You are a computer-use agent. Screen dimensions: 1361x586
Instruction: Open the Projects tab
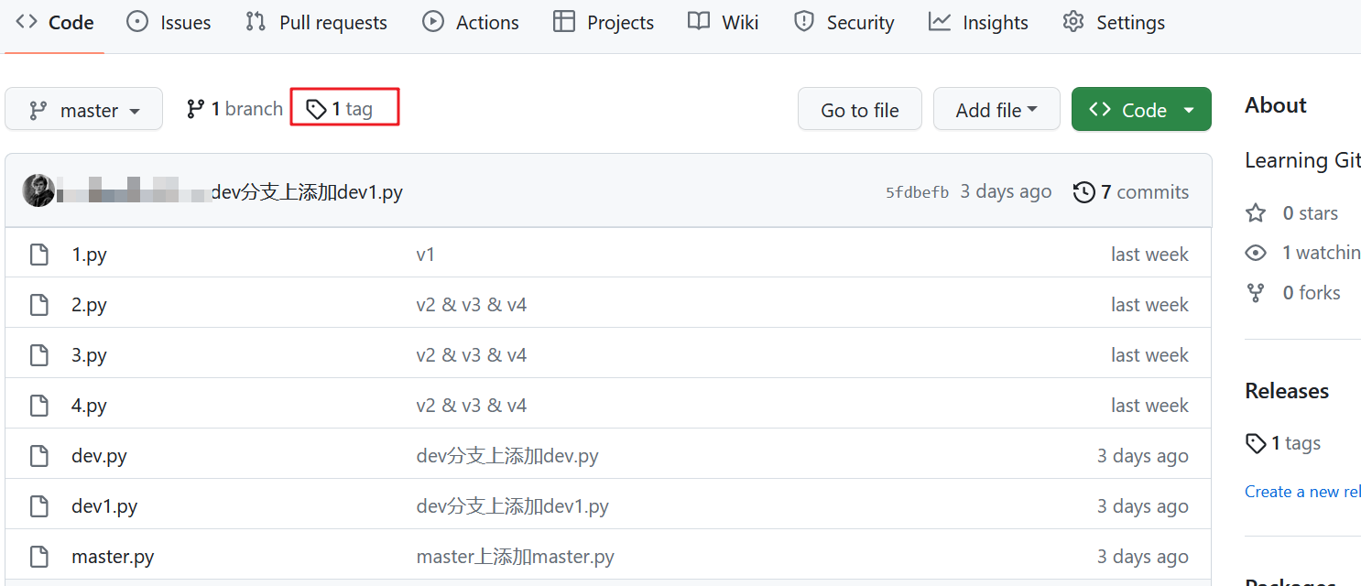[x=604, y=22]
